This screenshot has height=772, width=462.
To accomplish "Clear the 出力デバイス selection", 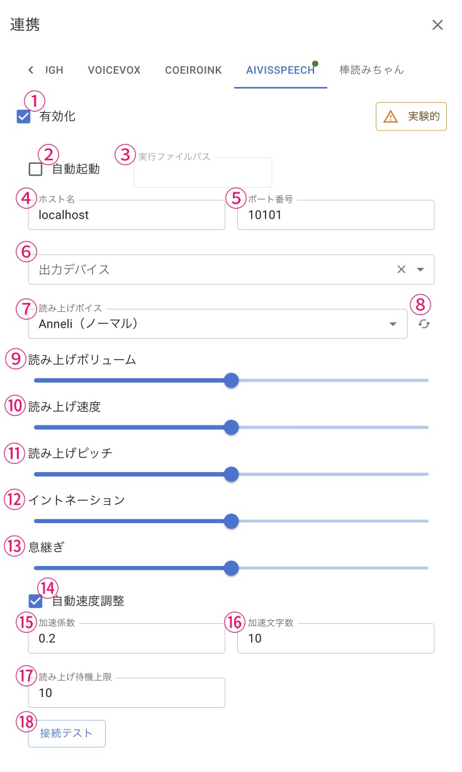I will 401,270.
